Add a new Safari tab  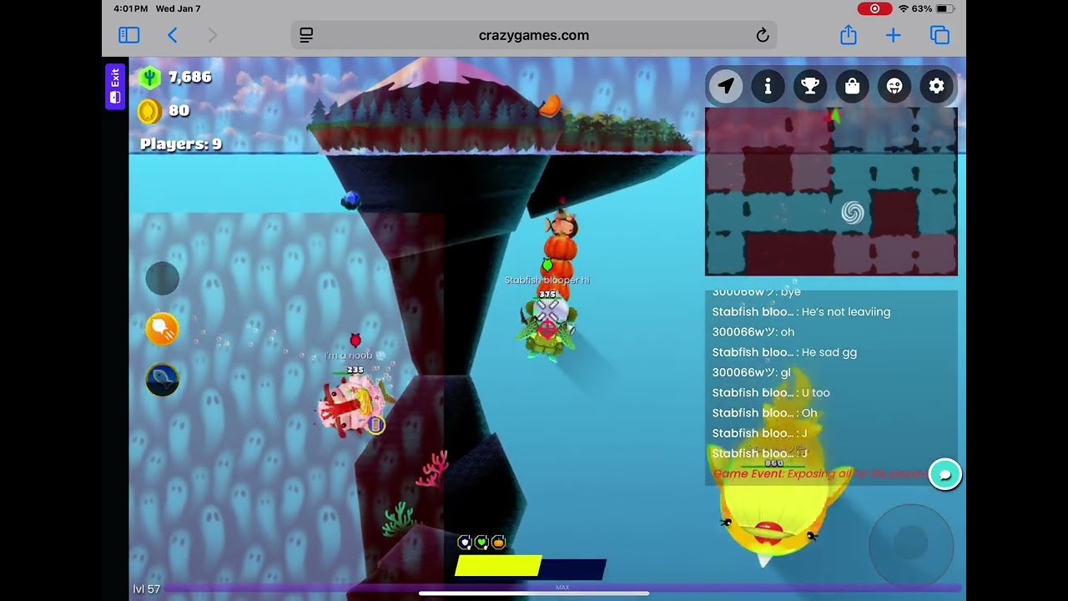893,35
